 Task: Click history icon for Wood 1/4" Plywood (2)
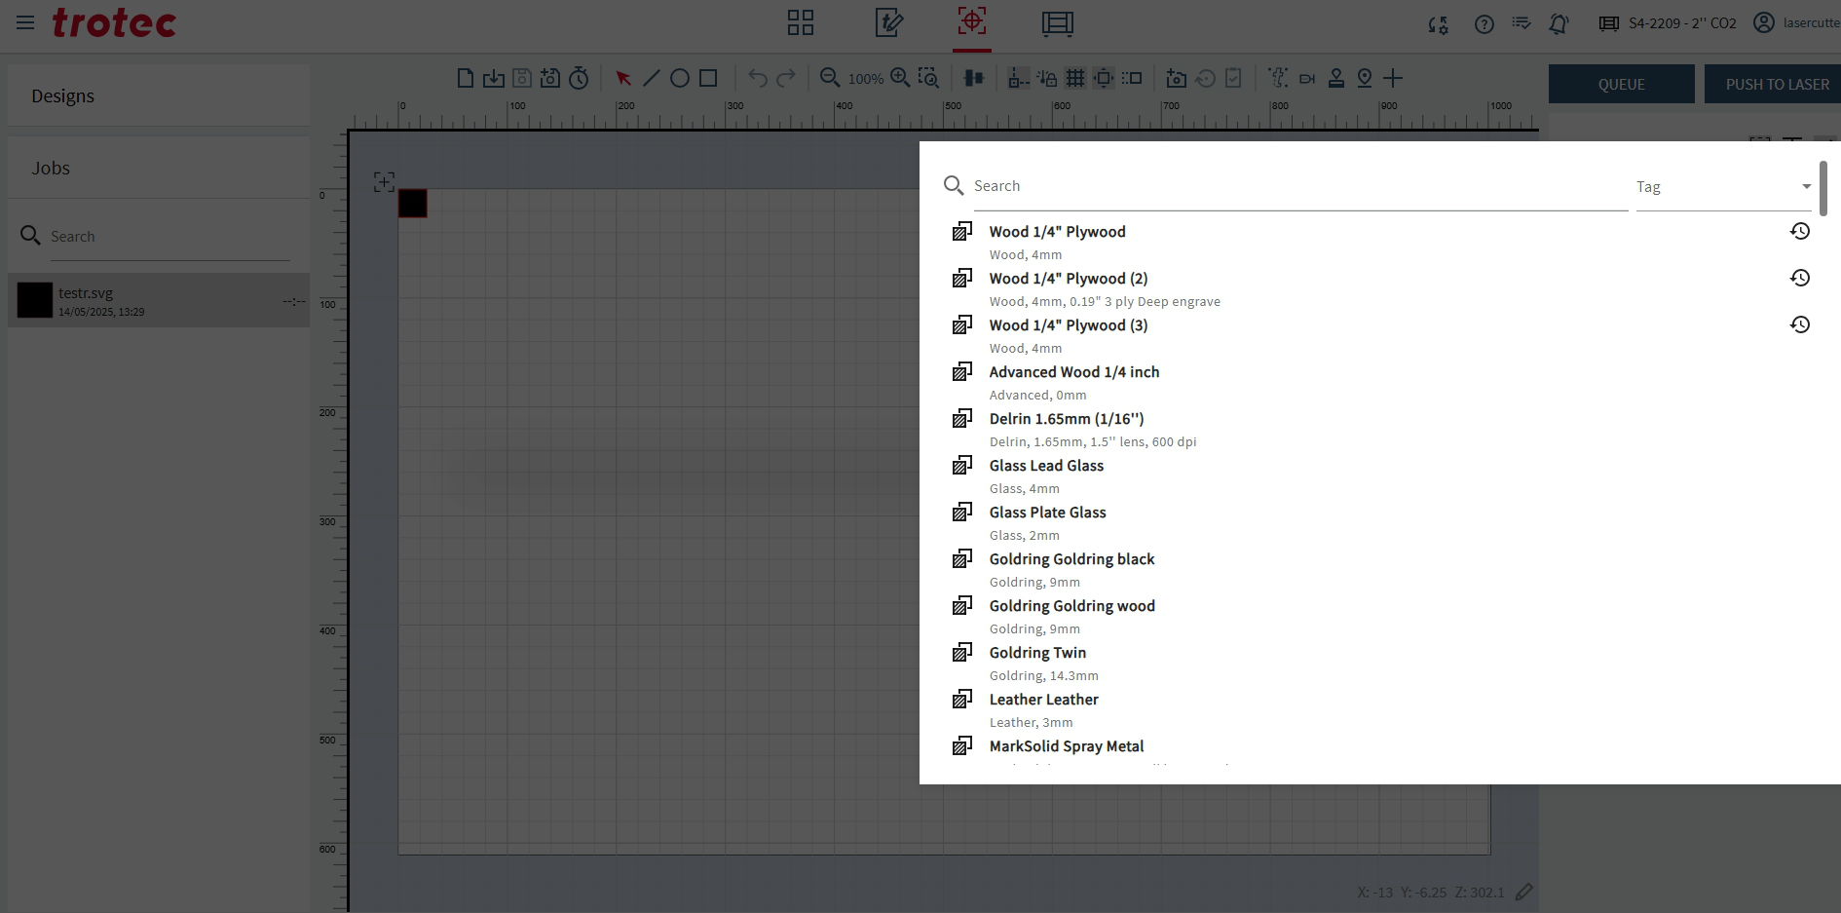[x=1799, y=278]
